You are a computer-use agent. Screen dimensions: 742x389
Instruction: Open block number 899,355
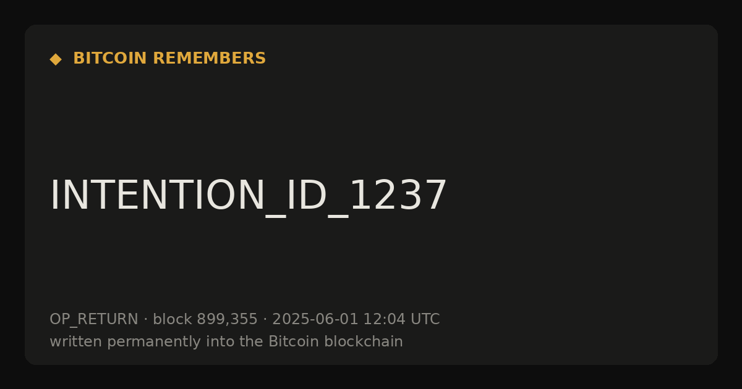pyautogui.click(x=227, y=320)
